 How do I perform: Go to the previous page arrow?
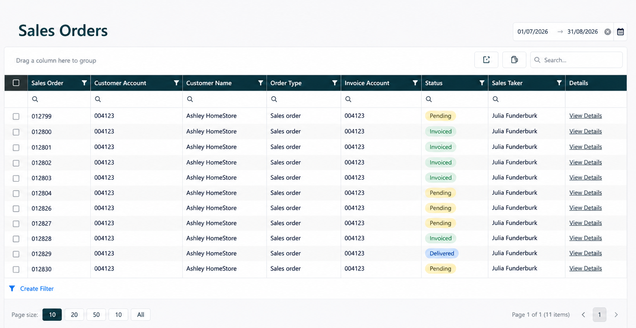click(583, 315)
